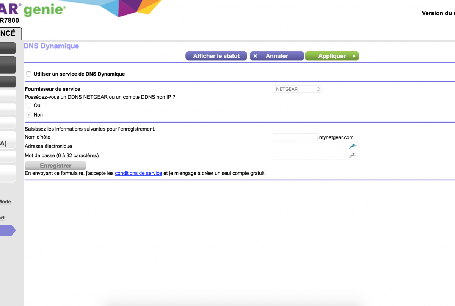The height and width of the screenshot is (306, 455).
Task: Open the conditions de service link
Action: click(138, 173)
